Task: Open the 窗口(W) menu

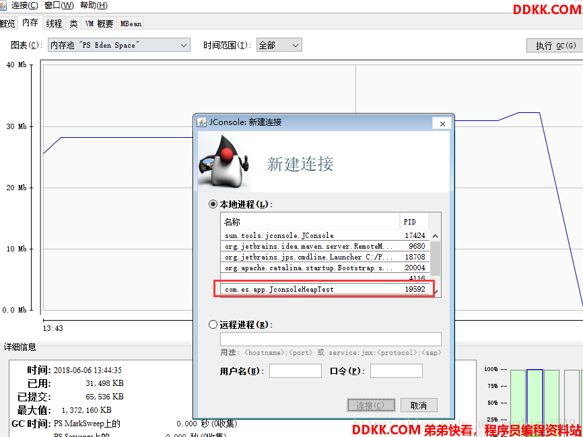Action: tap(59, 5)
